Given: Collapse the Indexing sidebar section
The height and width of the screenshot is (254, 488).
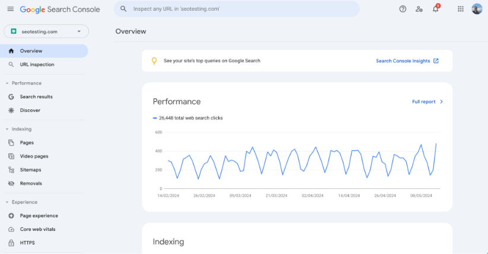Looking at the screenshot, I should tap(7, 129).
